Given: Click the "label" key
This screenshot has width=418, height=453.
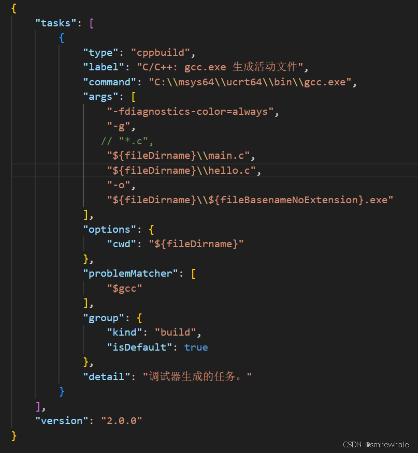Looking at the screenshot, I should pos(104,67).
